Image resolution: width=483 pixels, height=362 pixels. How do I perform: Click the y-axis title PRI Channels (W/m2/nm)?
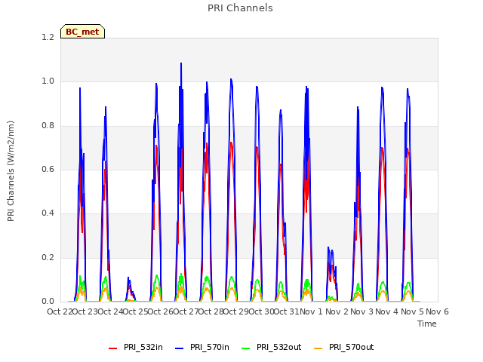coord(11,171)
